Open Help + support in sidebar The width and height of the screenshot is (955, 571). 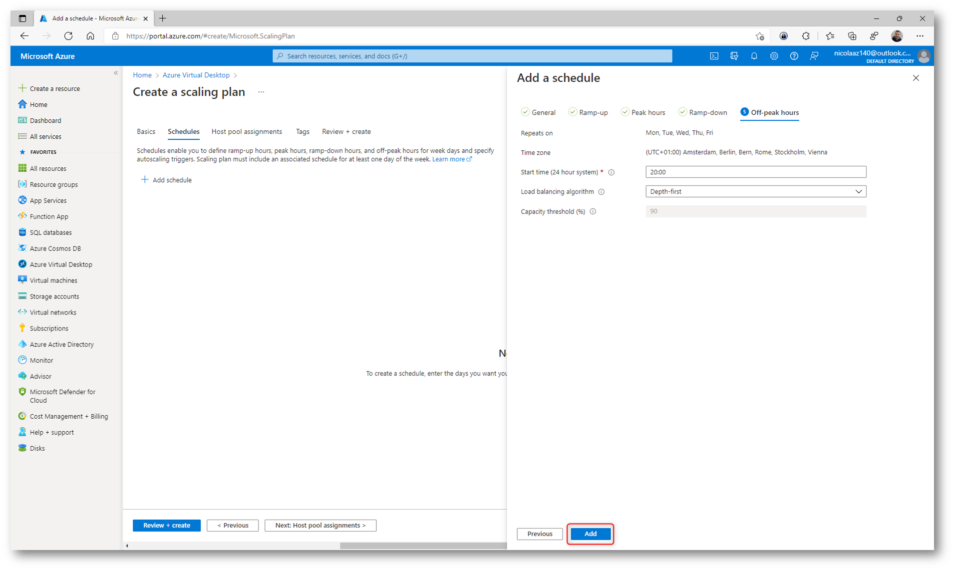52,432
